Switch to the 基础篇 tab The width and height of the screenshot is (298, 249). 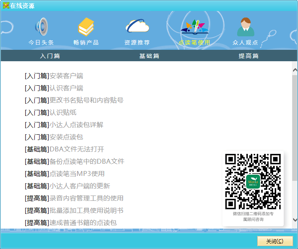[149, 56]
